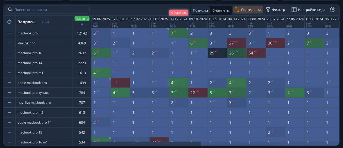
Task: Click the minus icon beside 'ноутбук macbook pro'
Action: click(x=9, y=103)
